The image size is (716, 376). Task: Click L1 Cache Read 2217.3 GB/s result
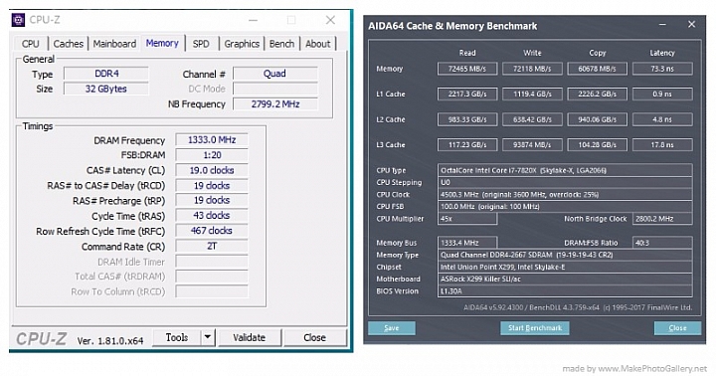[x=467, y=94]
